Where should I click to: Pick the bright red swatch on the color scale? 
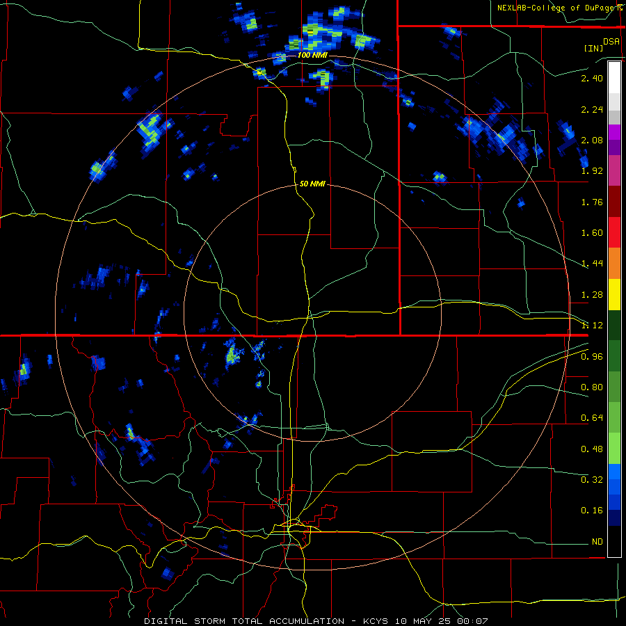(614, 232)
